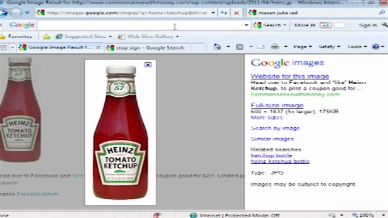The width and height of the screenshot is (388, 218).
Task: Click the Heinz ketchup bottle preview image
Action: tap(121, 133)
